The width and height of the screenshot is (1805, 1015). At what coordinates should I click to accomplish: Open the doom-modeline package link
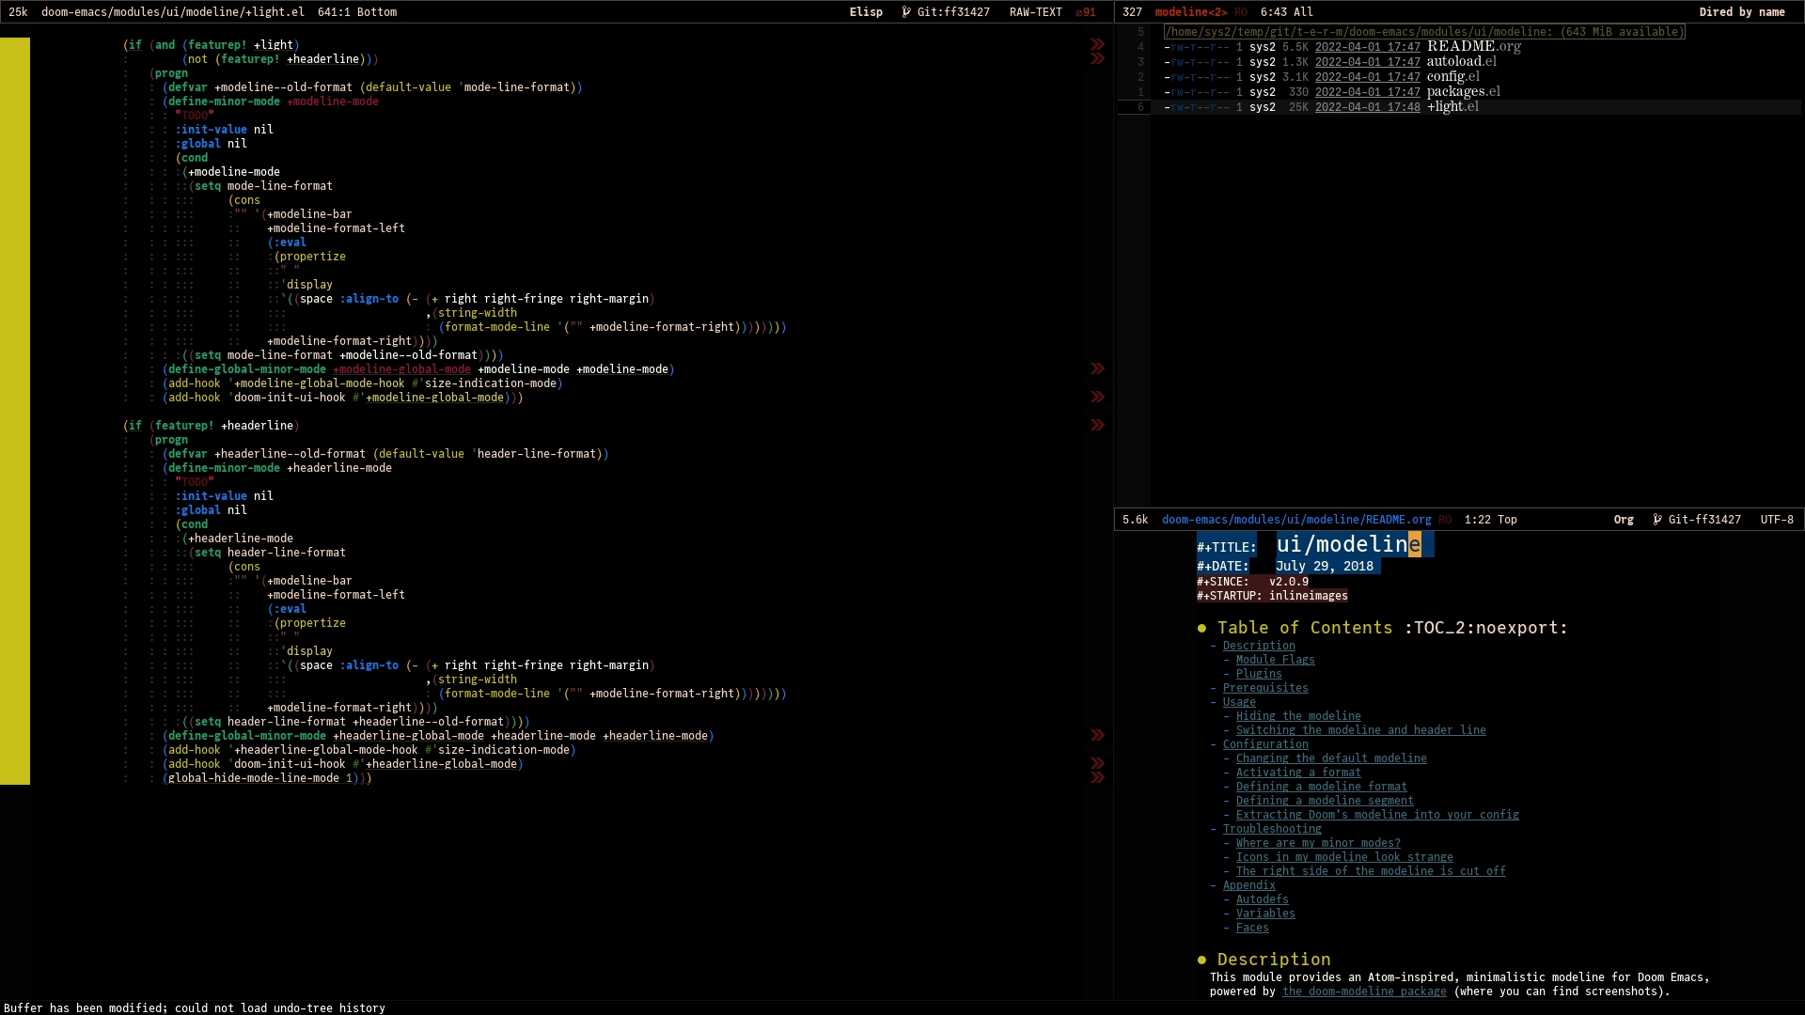[x=1363, y=992]
